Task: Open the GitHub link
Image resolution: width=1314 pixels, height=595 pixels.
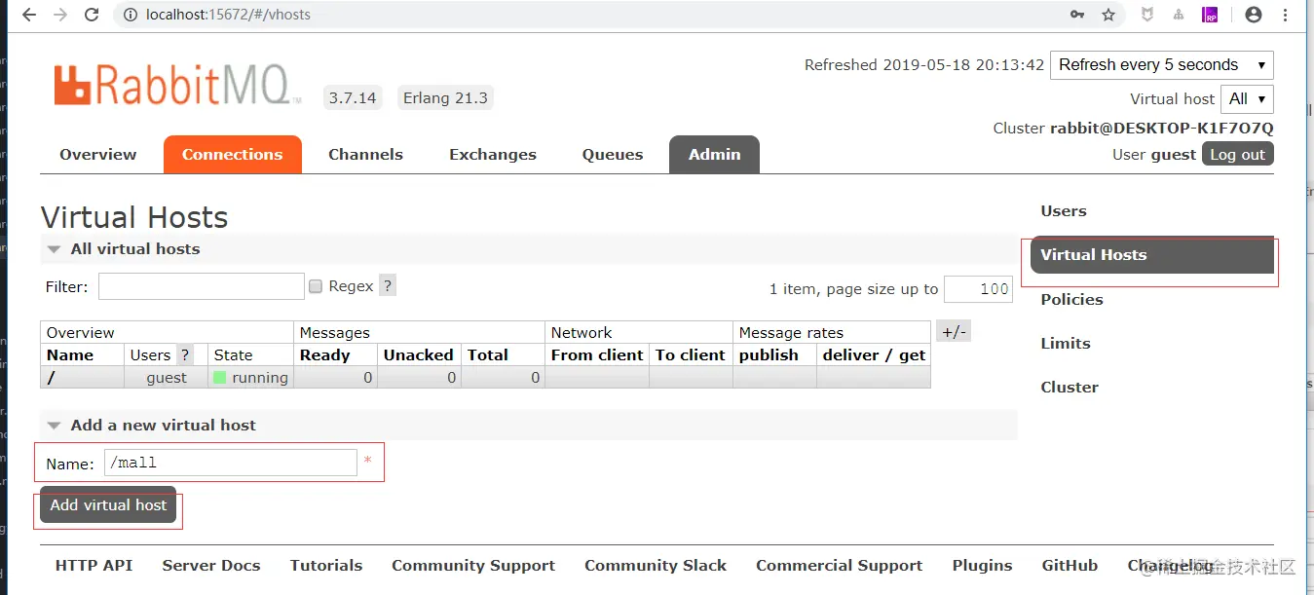Action: [1070, 566]
